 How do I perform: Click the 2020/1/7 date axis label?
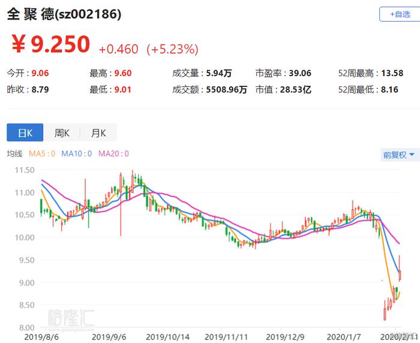(x=344, y=337)
